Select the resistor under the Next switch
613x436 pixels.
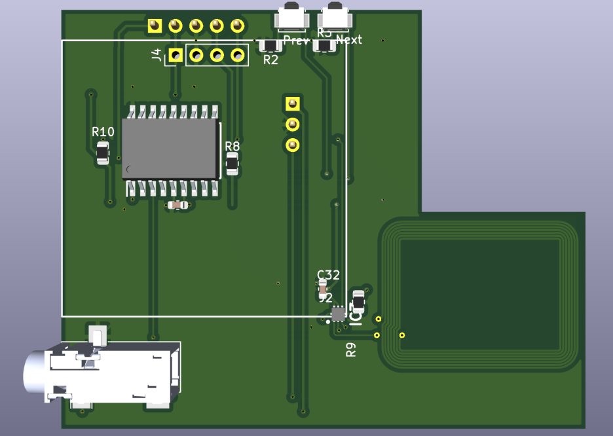323,45
